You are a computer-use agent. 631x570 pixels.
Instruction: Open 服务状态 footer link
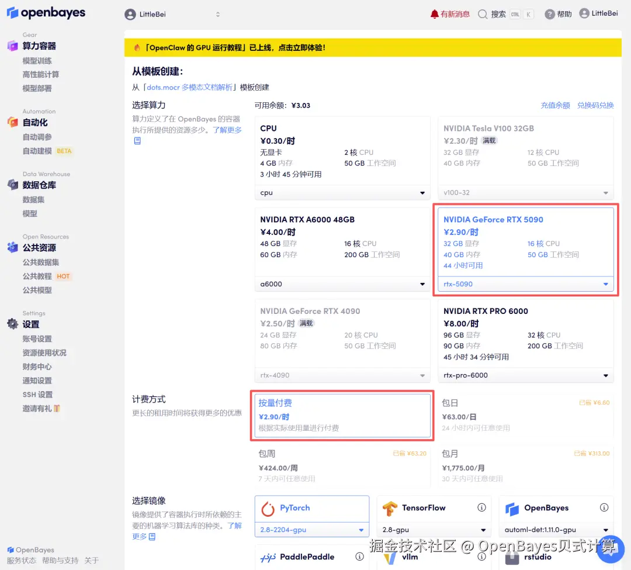coord(22,560)
